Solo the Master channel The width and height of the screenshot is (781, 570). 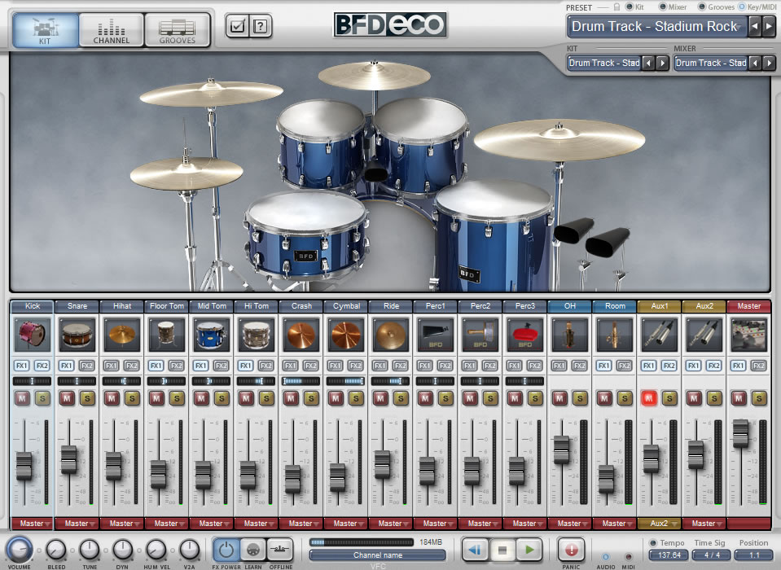(759, 398)
